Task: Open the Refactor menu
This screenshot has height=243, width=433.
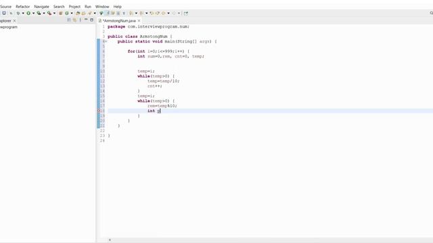Action: click(22, 6)
